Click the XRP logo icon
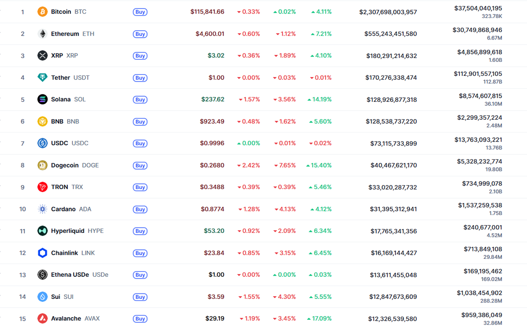Viewport: 527px width, 329px height. click(42, 56)
